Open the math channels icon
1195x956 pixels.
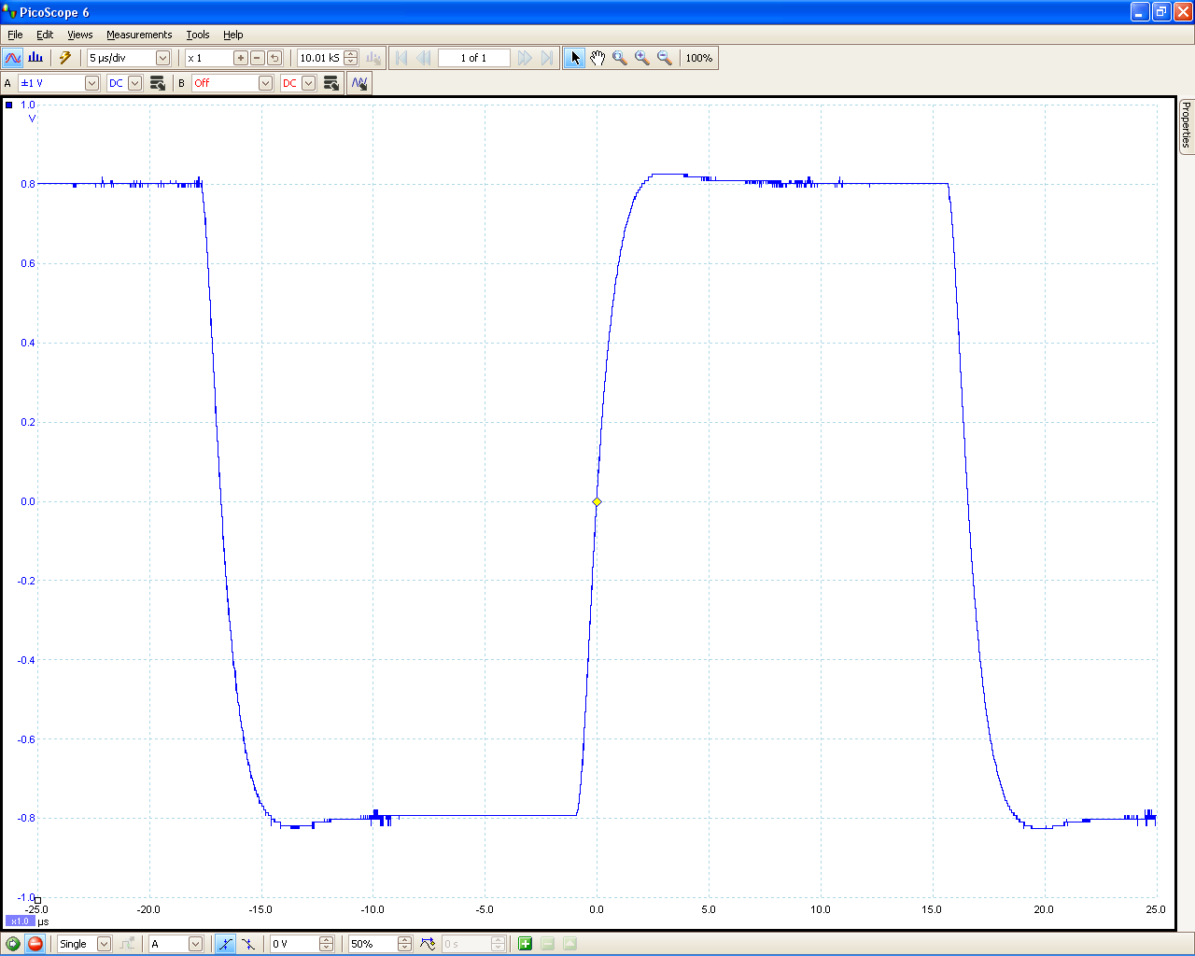click(359, 83)
